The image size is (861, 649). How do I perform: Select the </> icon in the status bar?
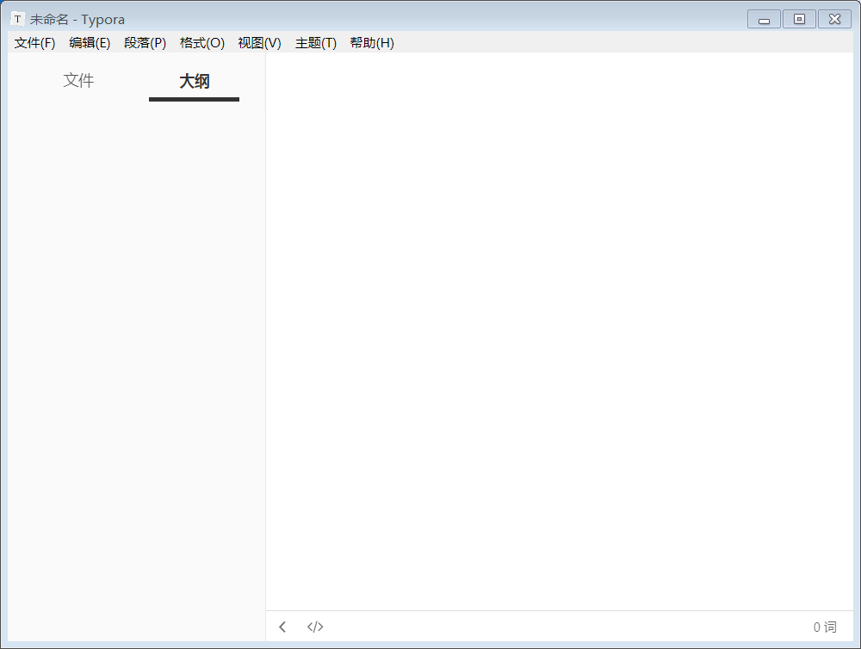[315, 627]
